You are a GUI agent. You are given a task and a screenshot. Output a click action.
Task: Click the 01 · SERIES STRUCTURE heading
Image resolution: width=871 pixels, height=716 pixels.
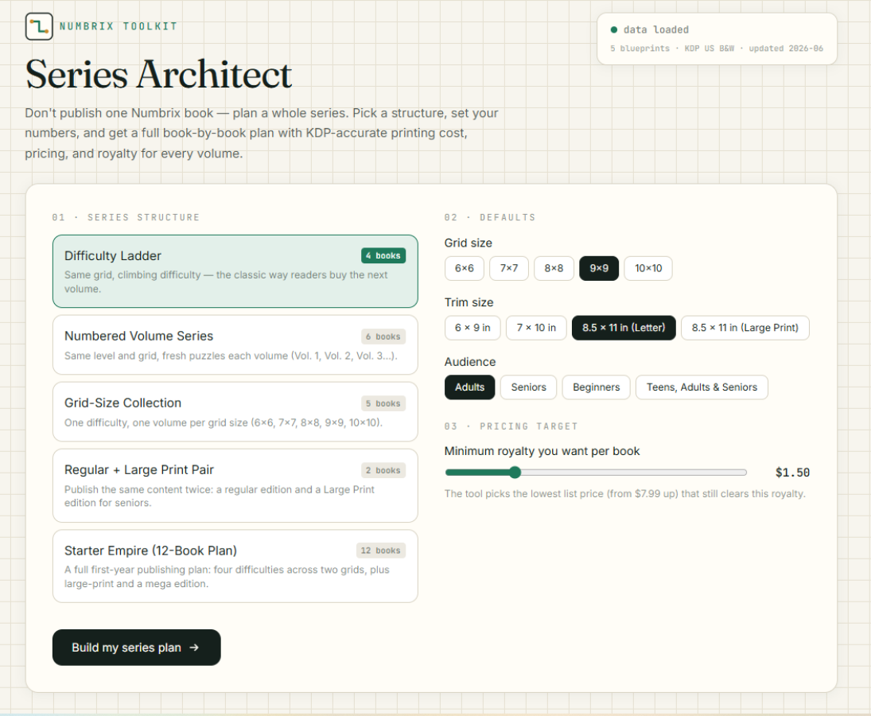tap(126, 217)
